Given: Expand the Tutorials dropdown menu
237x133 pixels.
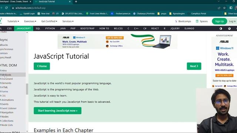Looking at the screenshot, I should [x=13, y=21].
